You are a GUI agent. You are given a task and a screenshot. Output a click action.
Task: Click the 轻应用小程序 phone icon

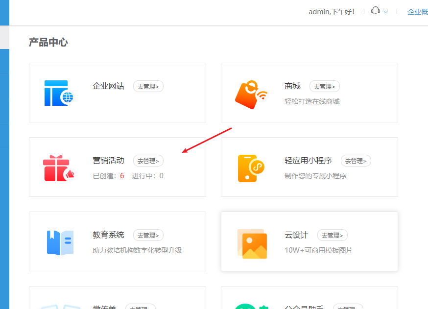[251, 167]
